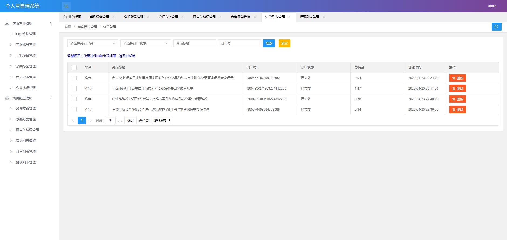Viewport: 507px width, 240px height.
Task: Click the blue 搜索 button
Action: [269, 43]
